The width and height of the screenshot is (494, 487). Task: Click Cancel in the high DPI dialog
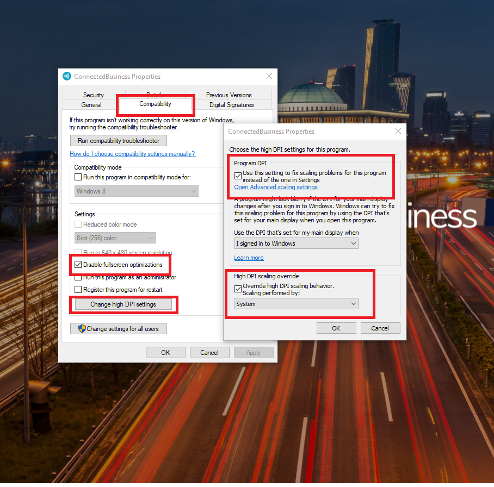tap(380, 328)
